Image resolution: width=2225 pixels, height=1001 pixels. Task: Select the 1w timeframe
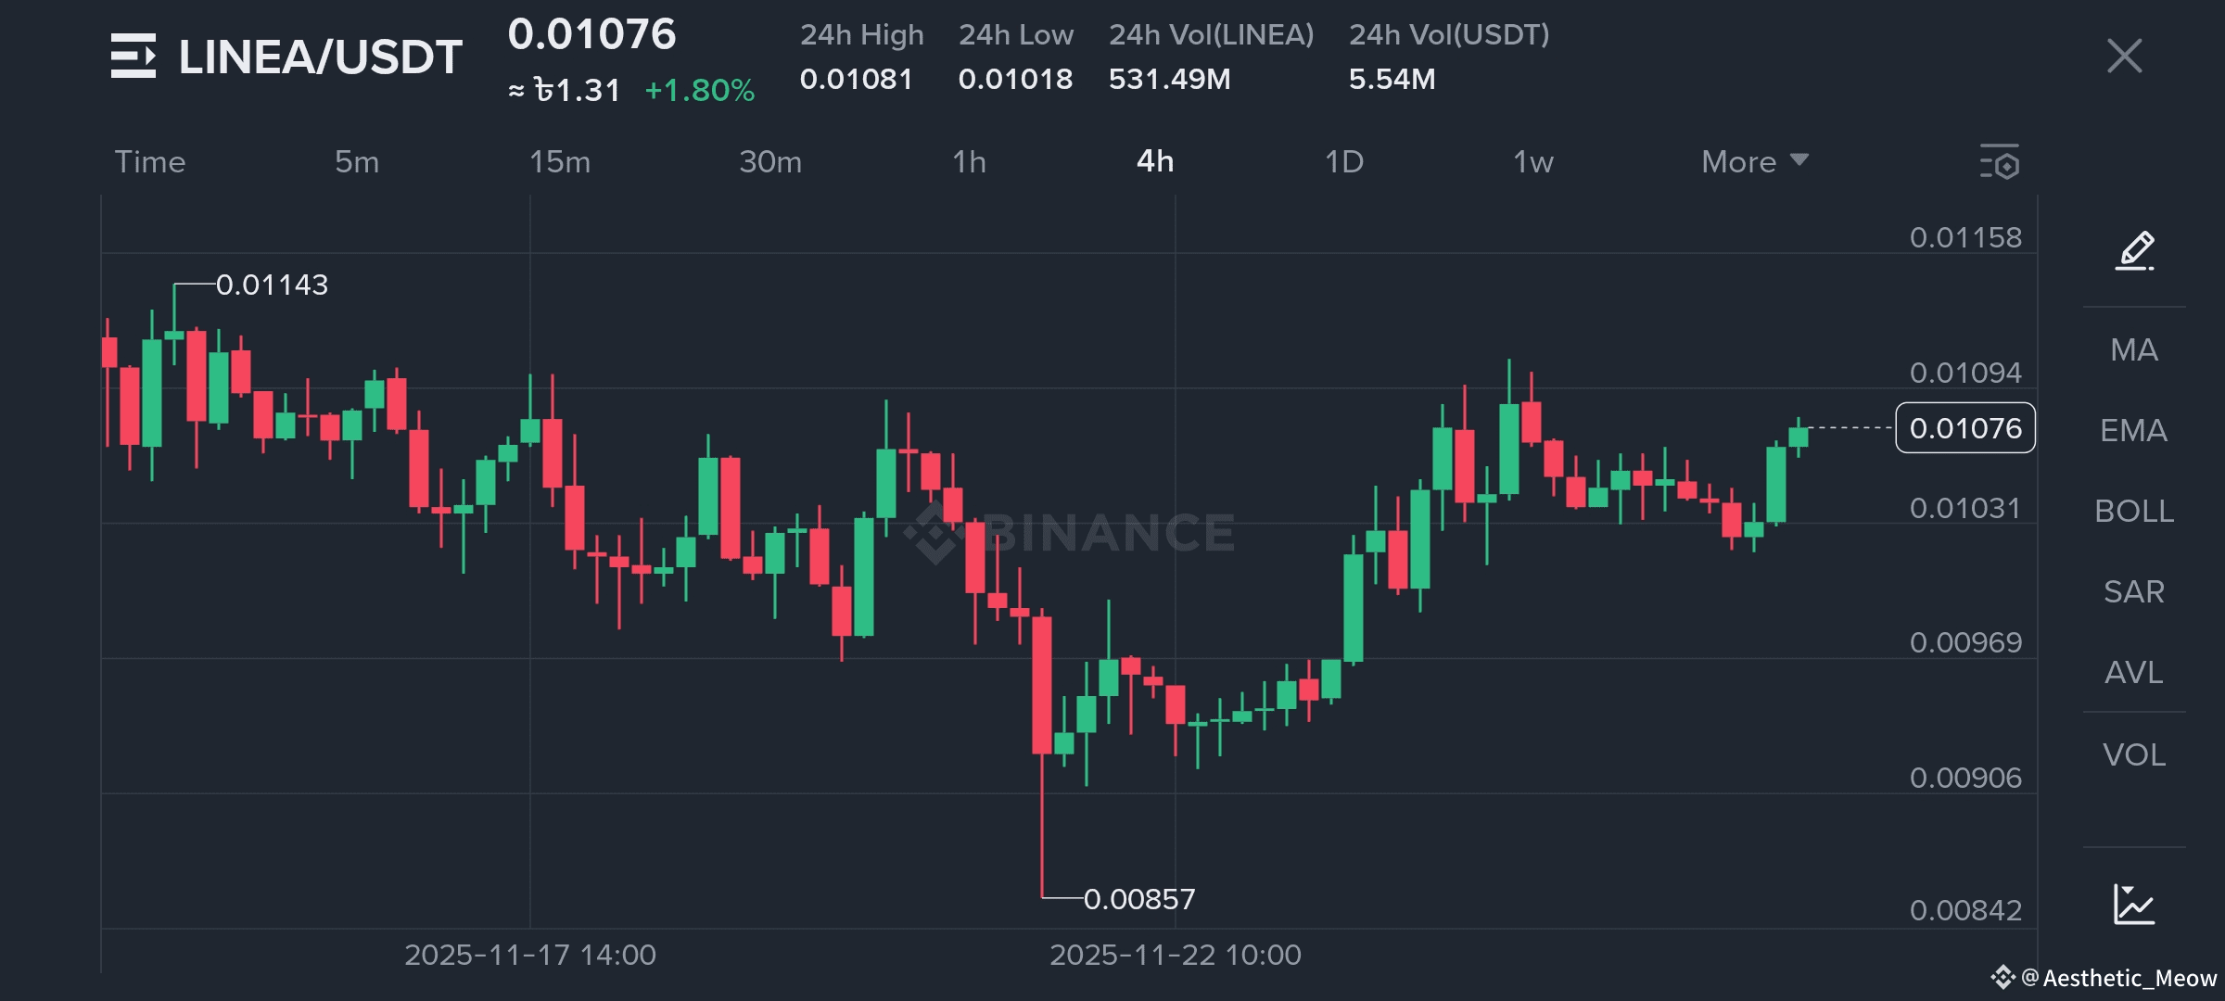(1532, 161)
